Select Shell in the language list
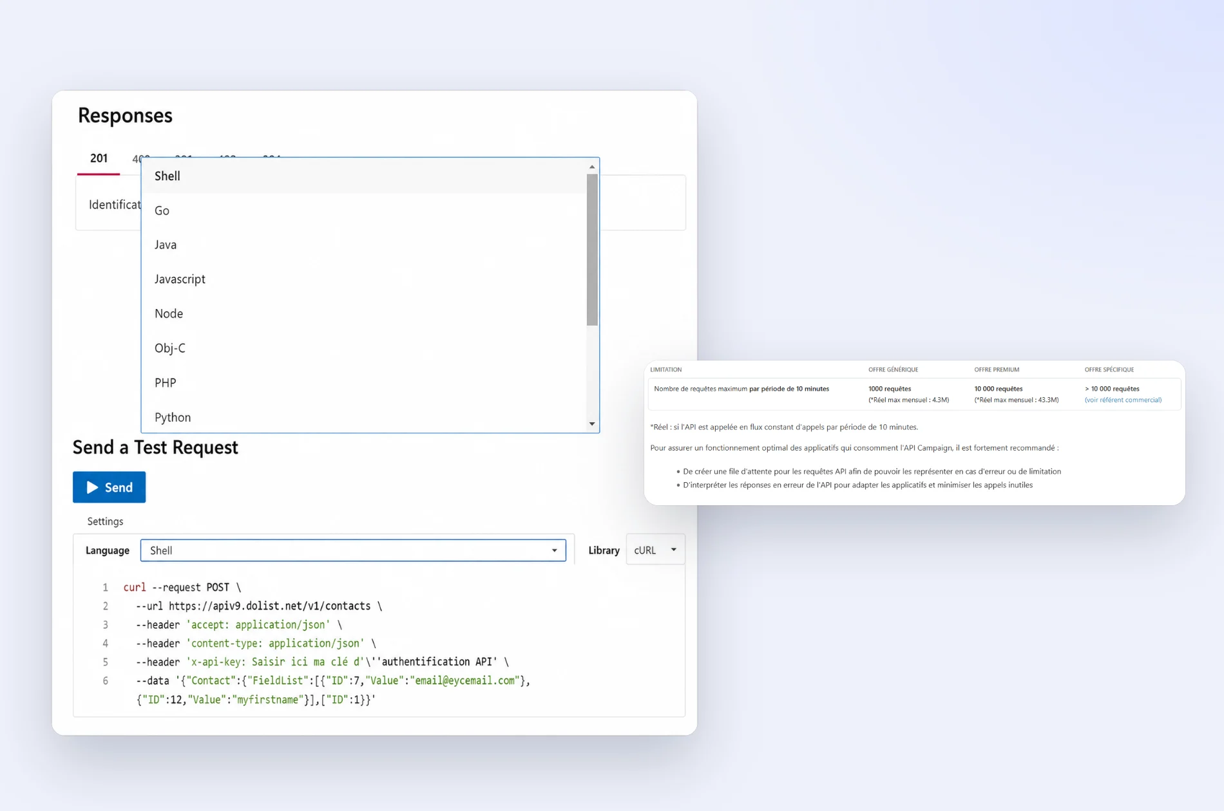The height and width of the screenshot is (811, 1224). [364, 176]
